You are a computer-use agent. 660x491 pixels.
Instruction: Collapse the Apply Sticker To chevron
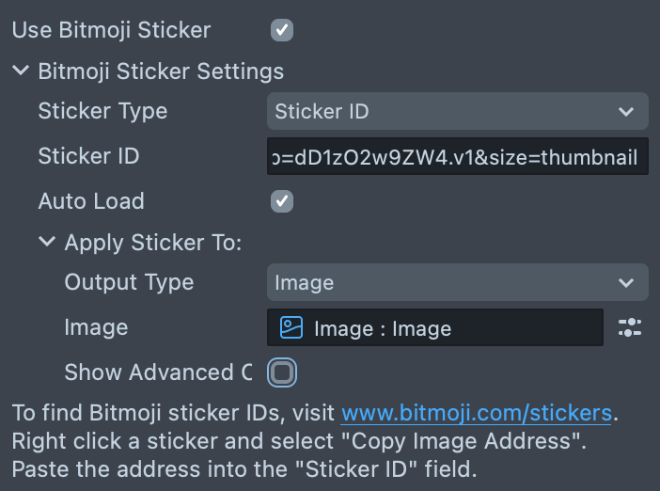tap(47, 242)
